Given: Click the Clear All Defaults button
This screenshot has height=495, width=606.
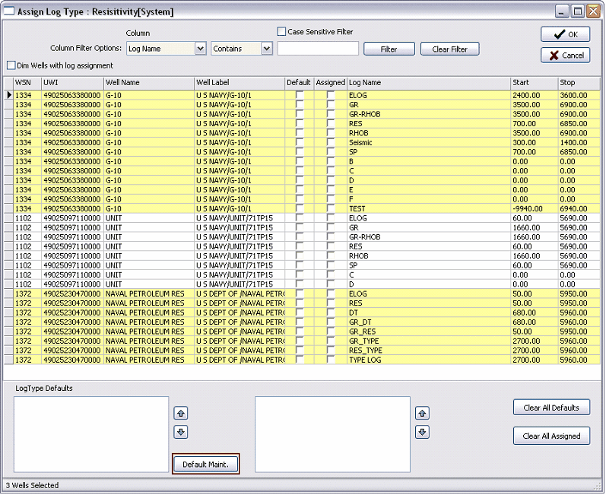Looking at the screenshot, I should [x=551, y=408].
